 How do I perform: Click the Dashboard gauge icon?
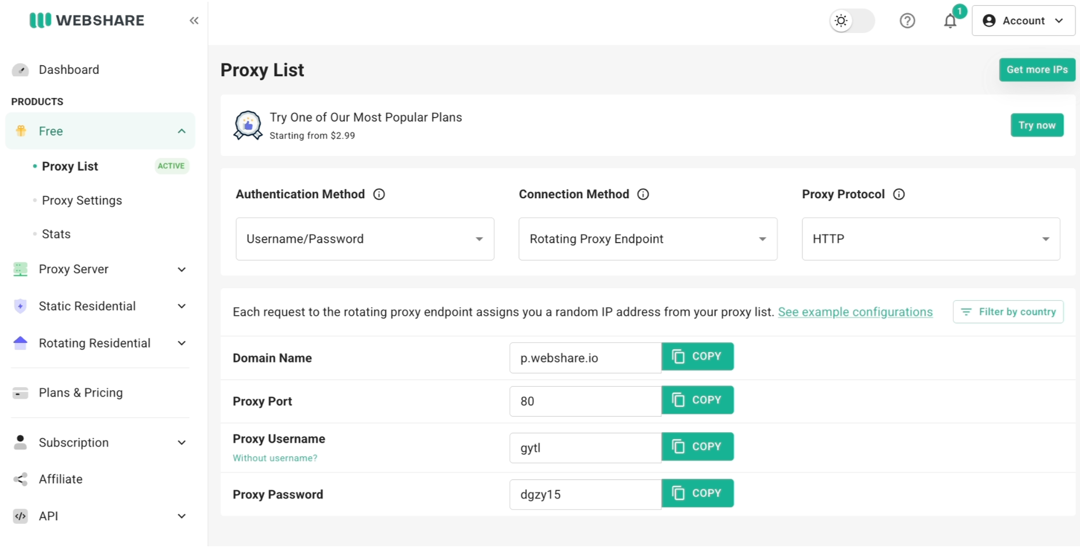(20, 70)
